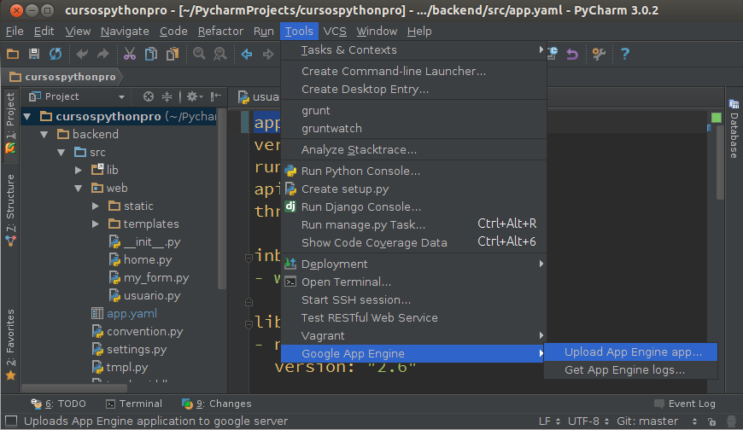This screenshot has height=430, width=743.
Task: Choose Run Python Console from Tools menu
Action: coord(413,171)
